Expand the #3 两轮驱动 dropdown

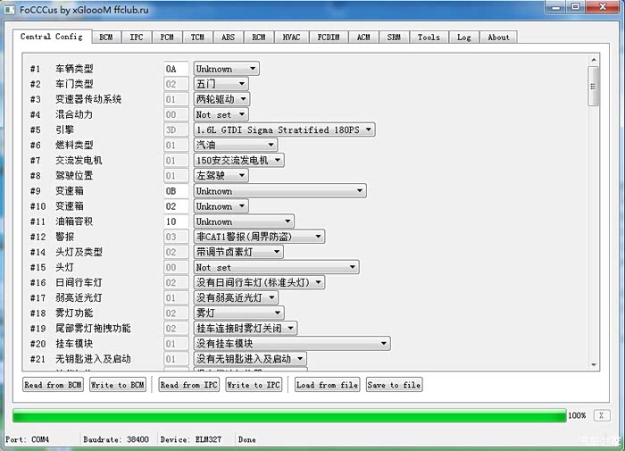(222, 99)
